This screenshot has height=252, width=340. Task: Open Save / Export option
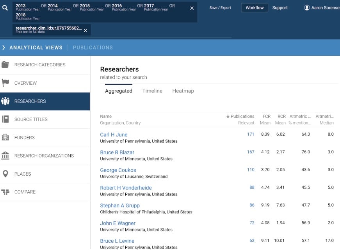[x=220, y=8]
